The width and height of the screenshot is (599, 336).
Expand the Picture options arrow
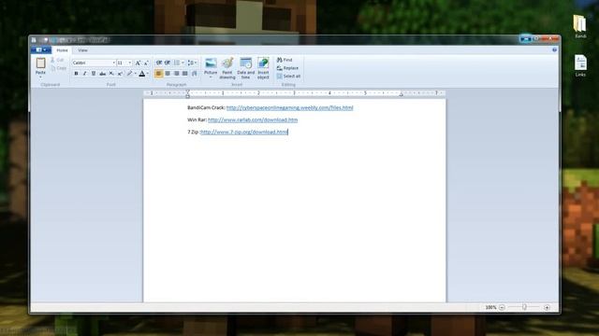(211, 77)
